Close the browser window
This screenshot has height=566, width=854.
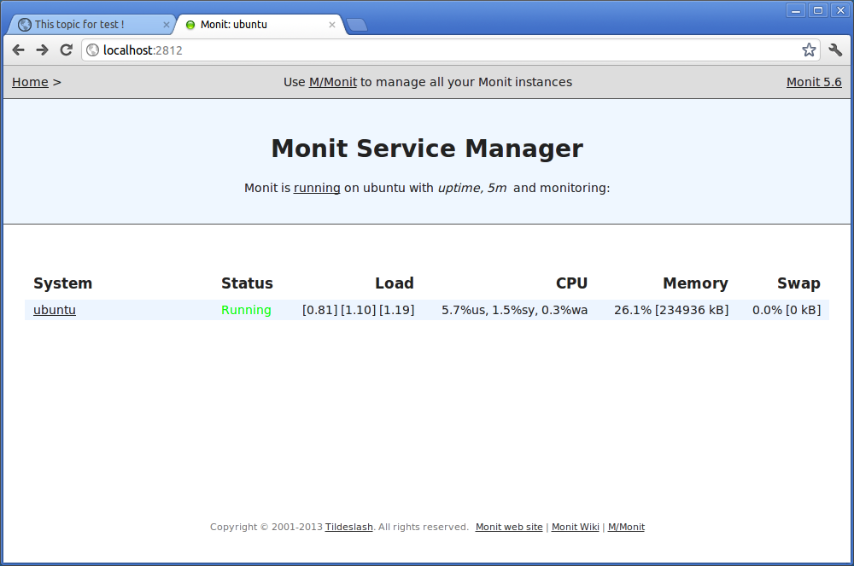pos(840,10)
